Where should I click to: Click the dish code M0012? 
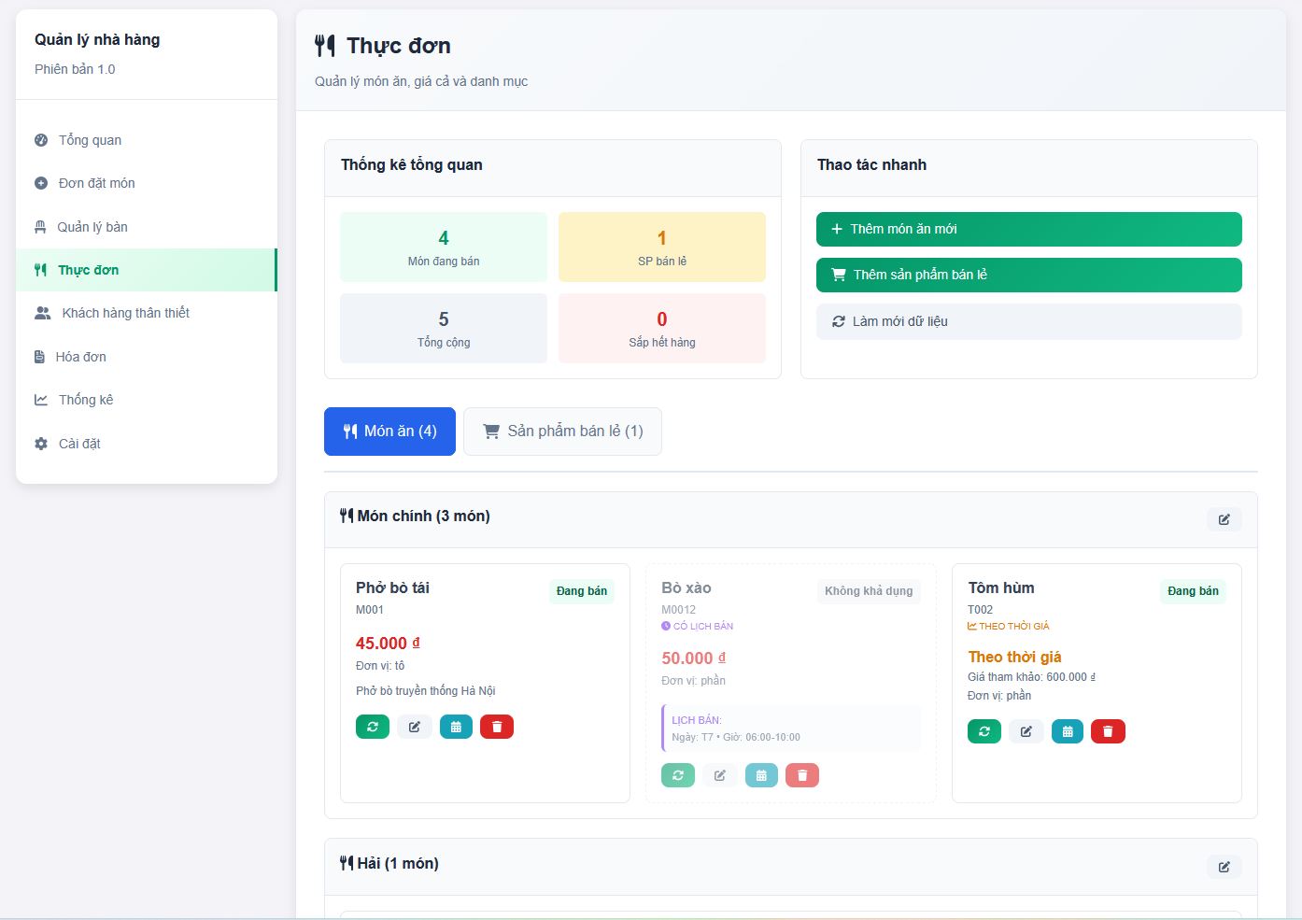[679, 610]
